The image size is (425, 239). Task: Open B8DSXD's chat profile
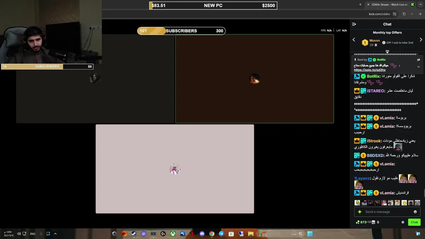[375, 156]
